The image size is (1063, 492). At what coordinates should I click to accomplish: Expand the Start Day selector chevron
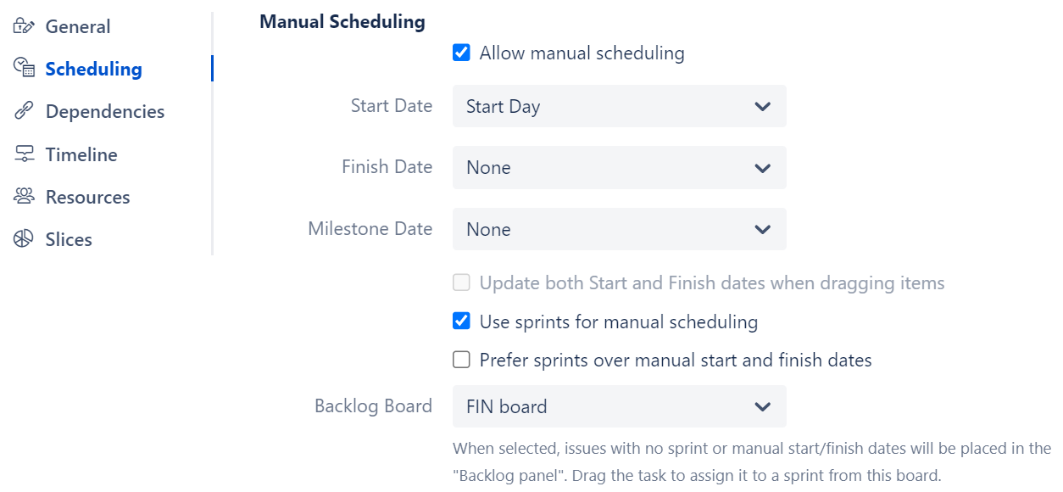click(761, 106)
